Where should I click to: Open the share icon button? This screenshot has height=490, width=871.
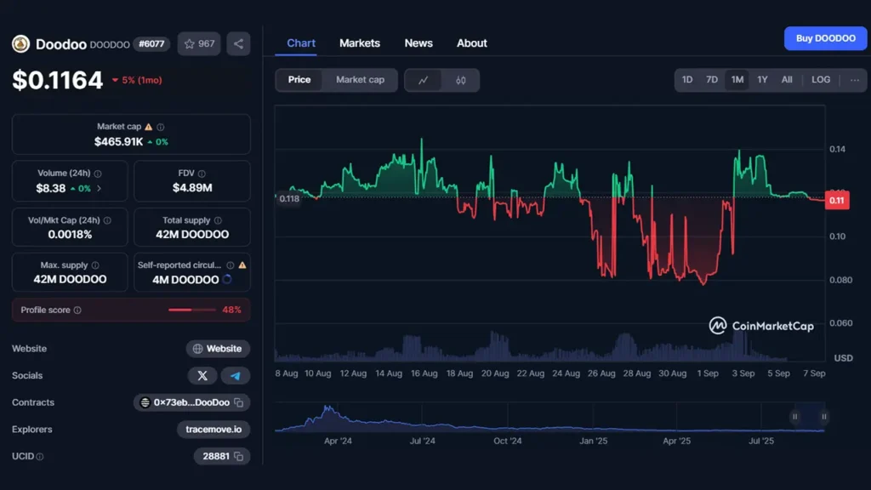(238, 44)
